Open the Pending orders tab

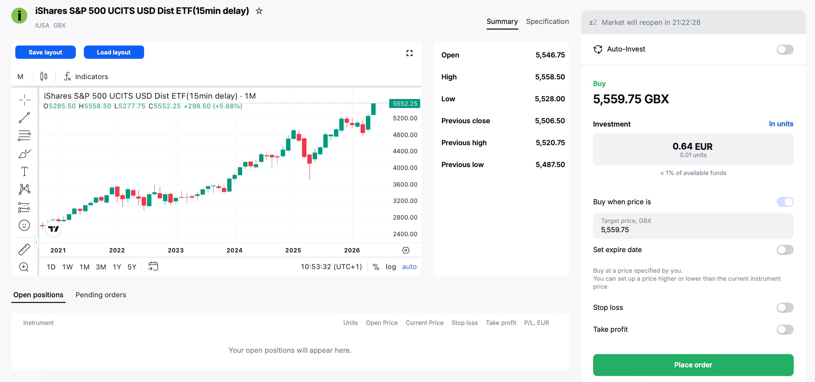tap(101, 295)
